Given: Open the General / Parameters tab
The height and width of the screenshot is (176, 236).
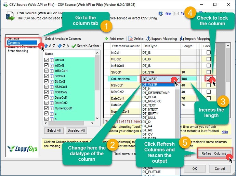Looking at the screenshot, I should [22, 47].
